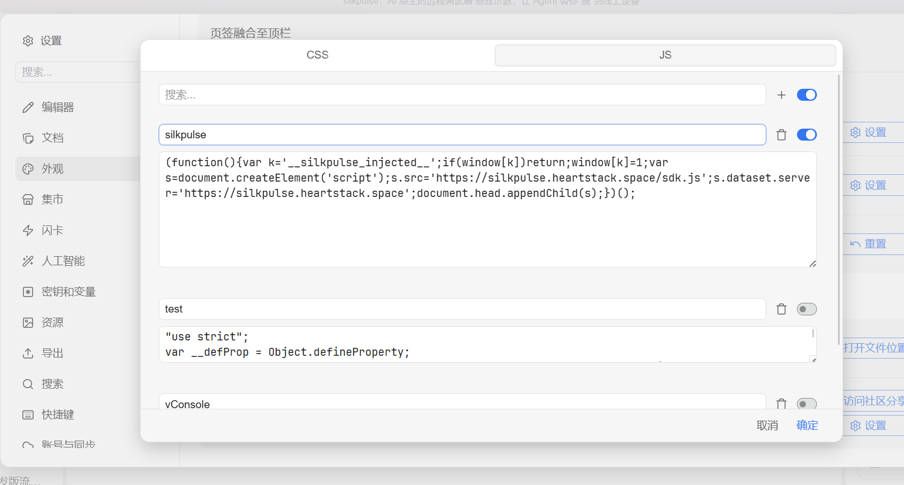Confirm the snippets with 确定

[807, 425]
